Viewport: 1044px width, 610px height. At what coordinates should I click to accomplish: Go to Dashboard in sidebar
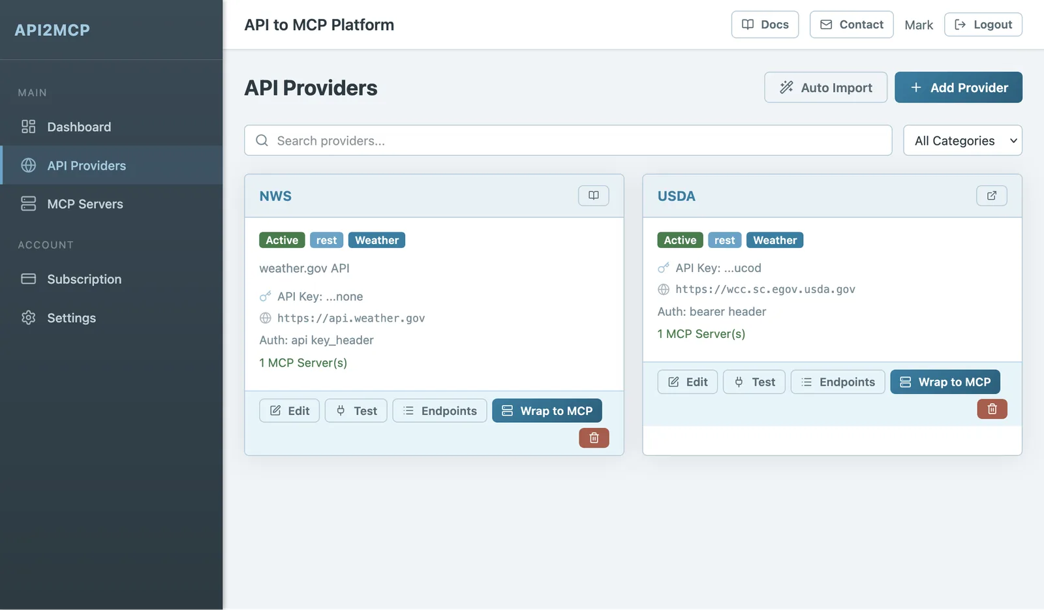[x=112, y=127]
